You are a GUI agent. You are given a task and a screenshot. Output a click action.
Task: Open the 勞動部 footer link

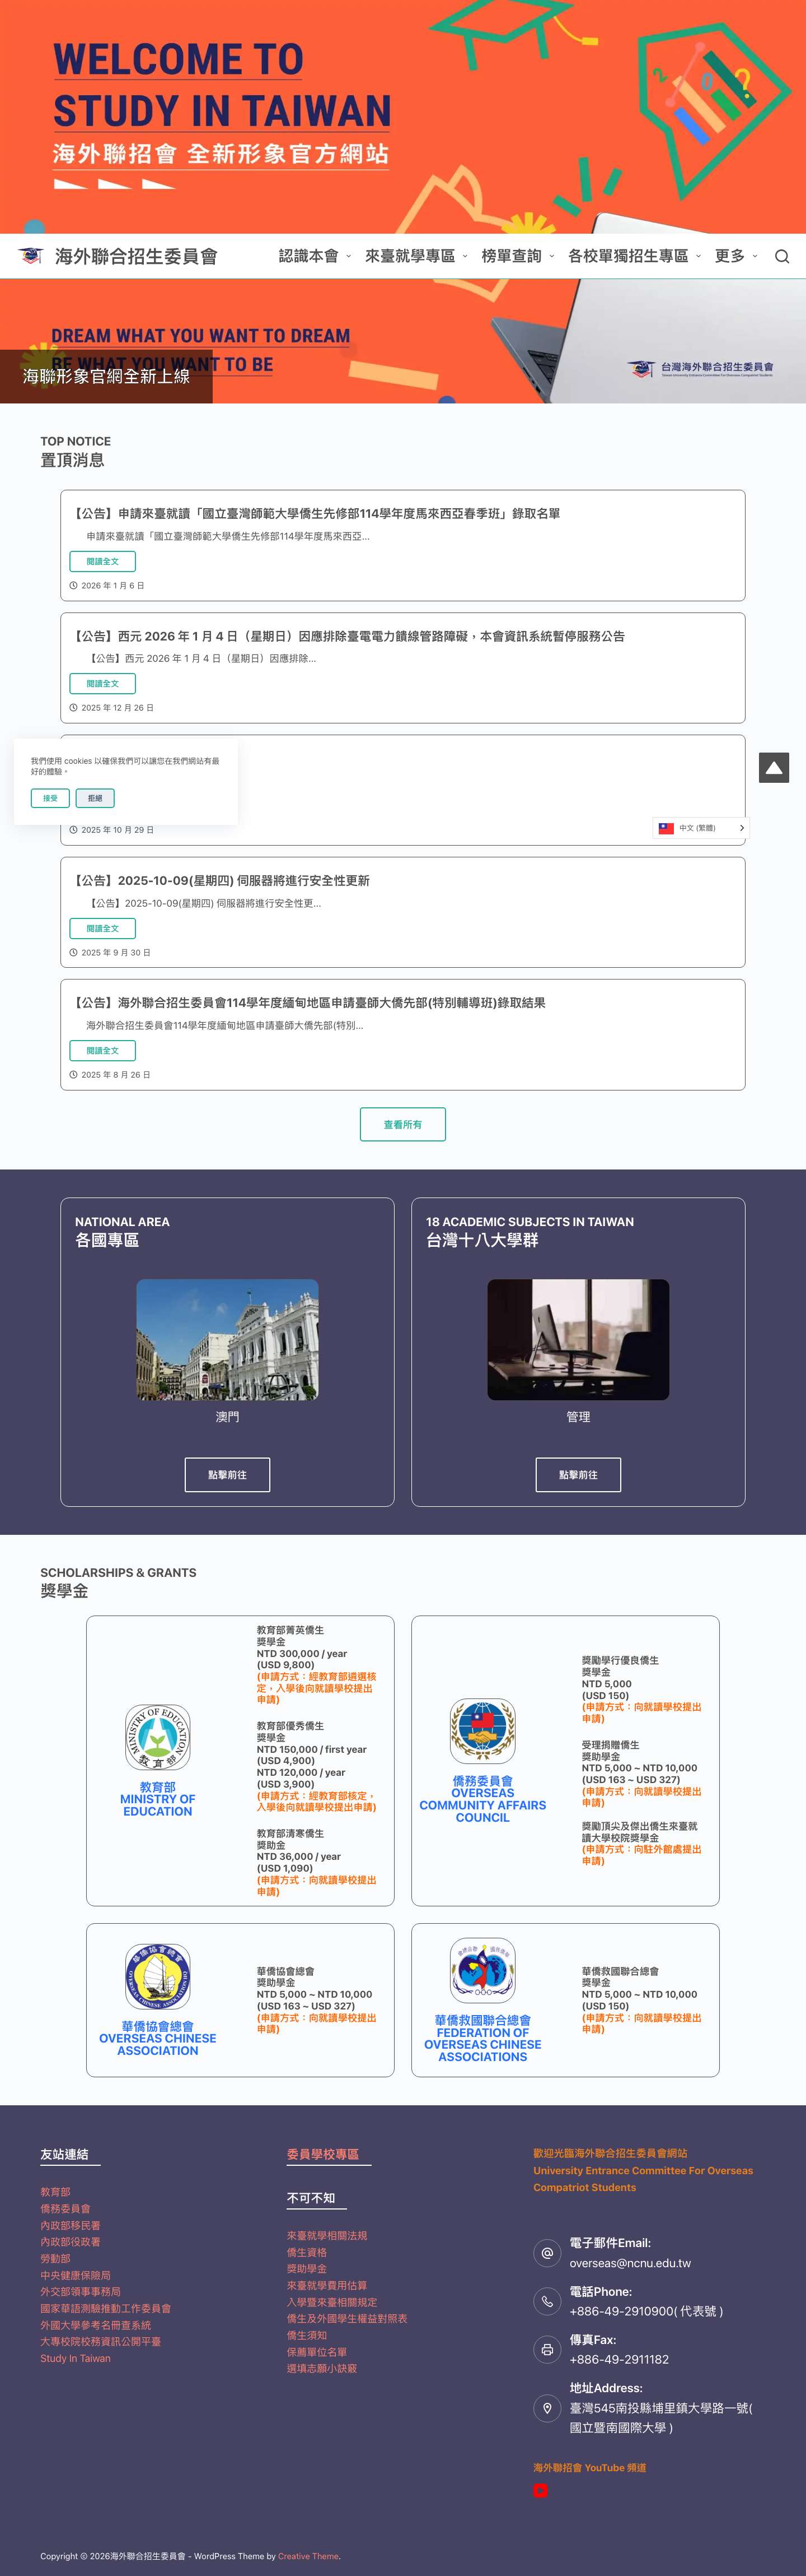coord(55,2258)
